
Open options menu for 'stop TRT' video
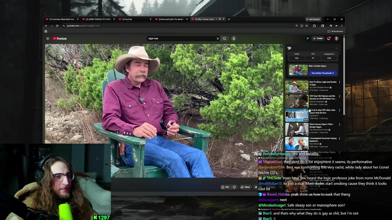(339, 110)
